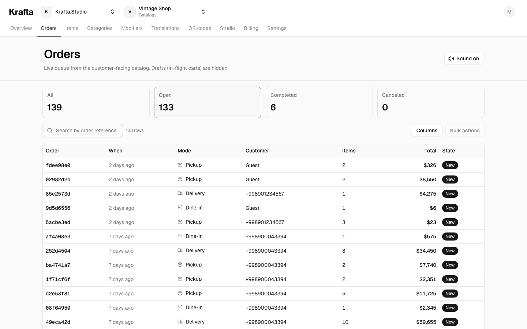Image resolution: width=527 pixels, height=329 pixels.
Task: Click Pickup box icon in fdee98e0 row
Action: click(x=180, y=165)
